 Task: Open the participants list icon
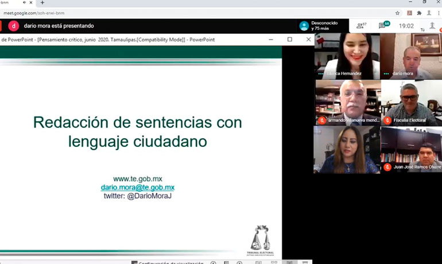click(x=361, y=26)
